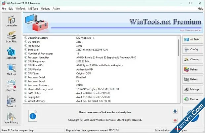
Task: Open the Dup Files finder
Action: click(x=11, y=86)
